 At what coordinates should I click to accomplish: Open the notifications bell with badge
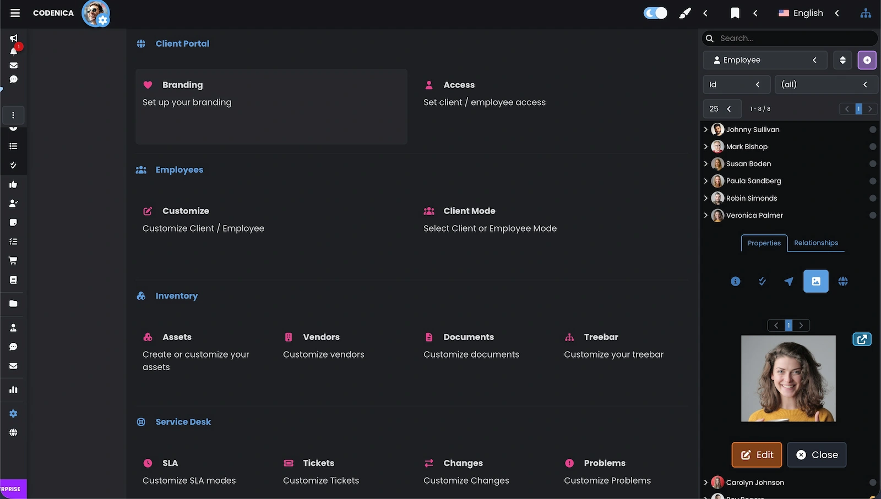click(14, 52)
